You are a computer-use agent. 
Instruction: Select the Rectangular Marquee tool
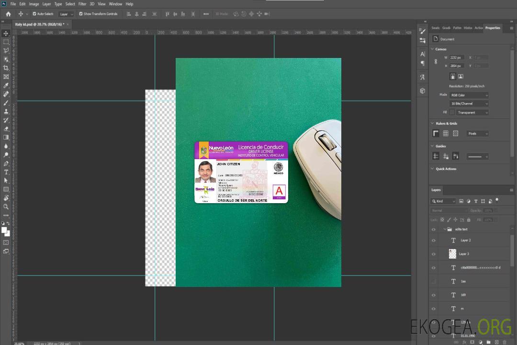6,42
